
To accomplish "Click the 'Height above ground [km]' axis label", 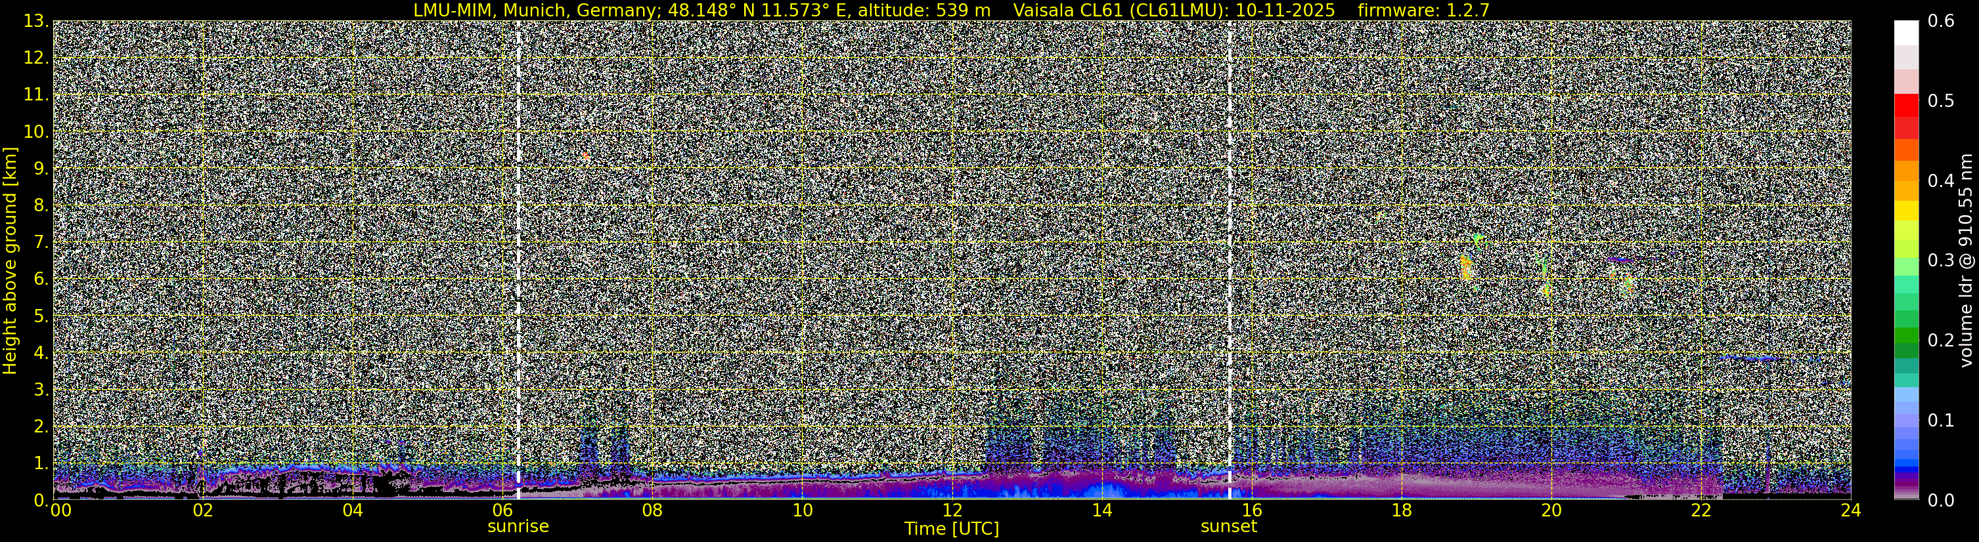I will pos(10,261).
